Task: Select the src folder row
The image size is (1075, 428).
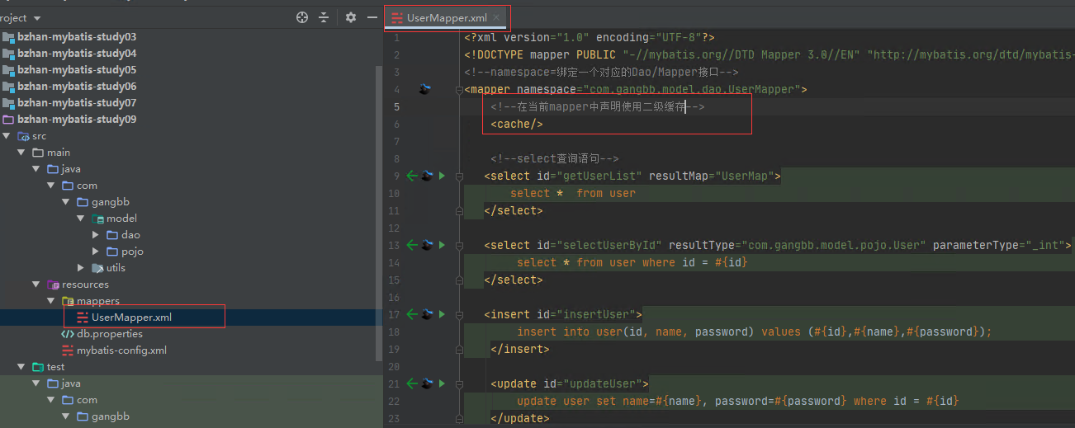Action: (190, 136)
